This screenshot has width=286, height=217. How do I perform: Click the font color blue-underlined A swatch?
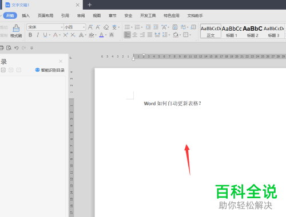tap(101, 35)
